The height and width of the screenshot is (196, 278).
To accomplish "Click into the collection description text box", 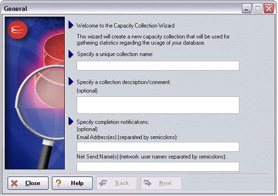I will [158, 105].
